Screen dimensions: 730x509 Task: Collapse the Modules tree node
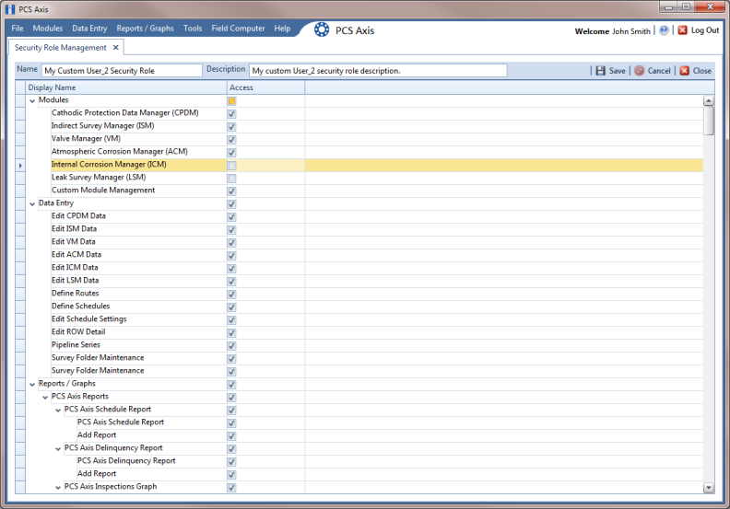tap(32, 101)
